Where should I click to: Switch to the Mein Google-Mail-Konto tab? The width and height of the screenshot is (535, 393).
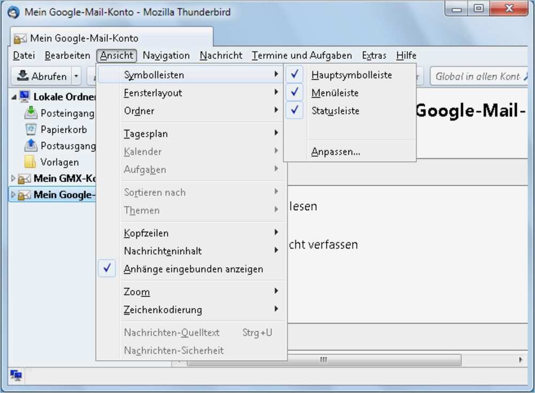coord(112,37)
